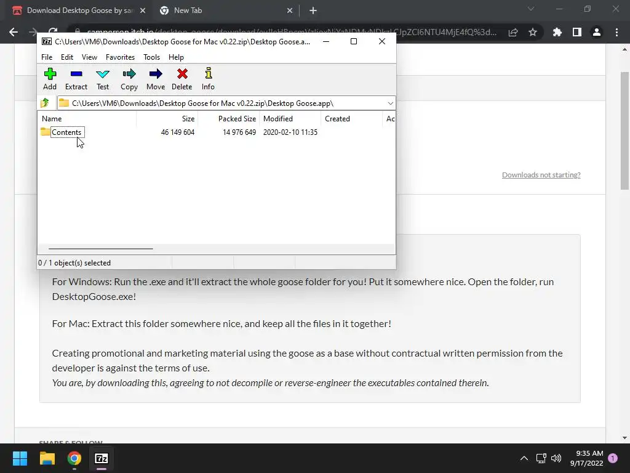Go up one folder level in 7-Zip
Viewport: 630px width, 473px height.
pos(45,103)
